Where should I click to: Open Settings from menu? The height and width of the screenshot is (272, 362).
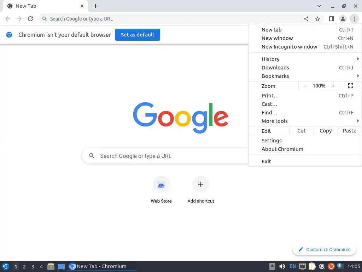[x=305, y=141]
